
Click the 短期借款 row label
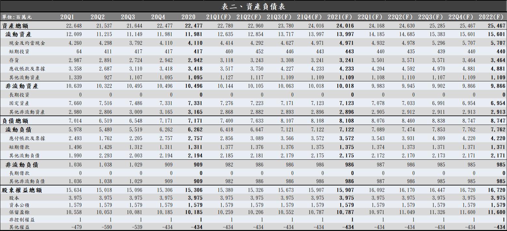click(x=20, y=147)
